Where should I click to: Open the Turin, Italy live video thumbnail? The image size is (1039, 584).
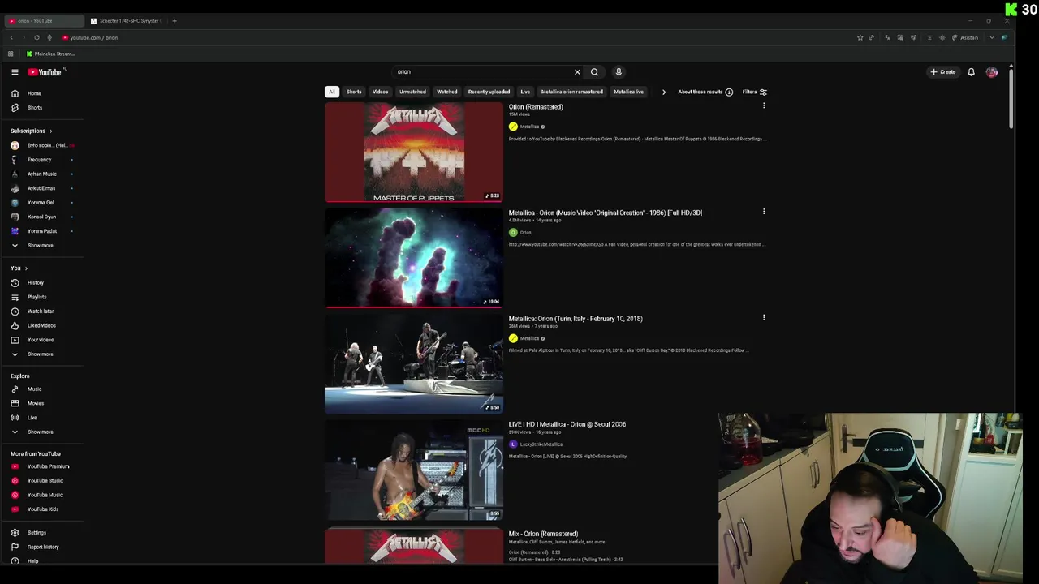[x=414, y=364]
